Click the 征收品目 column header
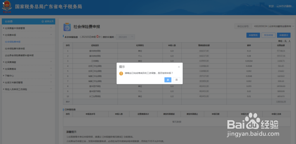The height and width of the screenshot is (144, 296). (95, 45)
